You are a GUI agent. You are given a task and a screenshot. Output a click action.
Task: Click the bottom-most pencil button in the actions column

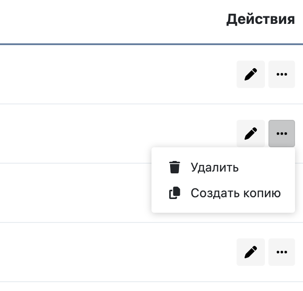[251, 252]
